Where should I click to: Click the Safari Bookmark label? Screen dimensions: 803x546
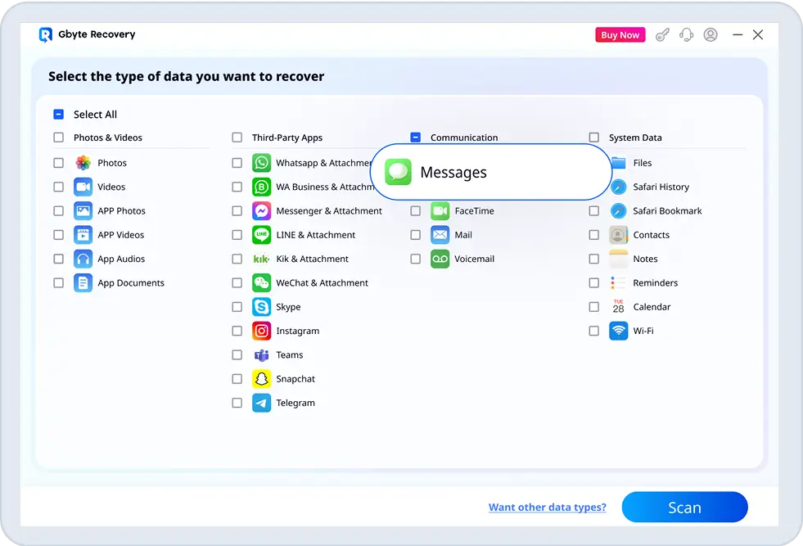point(667,211)
